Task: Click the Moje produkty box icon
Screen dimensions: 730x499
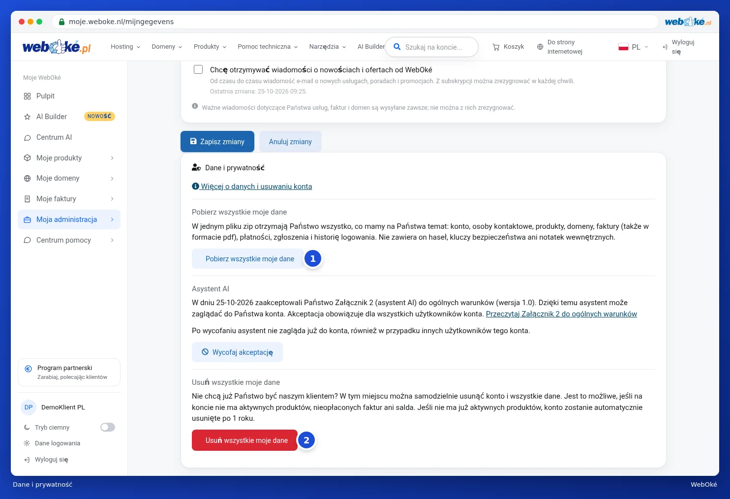Action: coord(27,158)
